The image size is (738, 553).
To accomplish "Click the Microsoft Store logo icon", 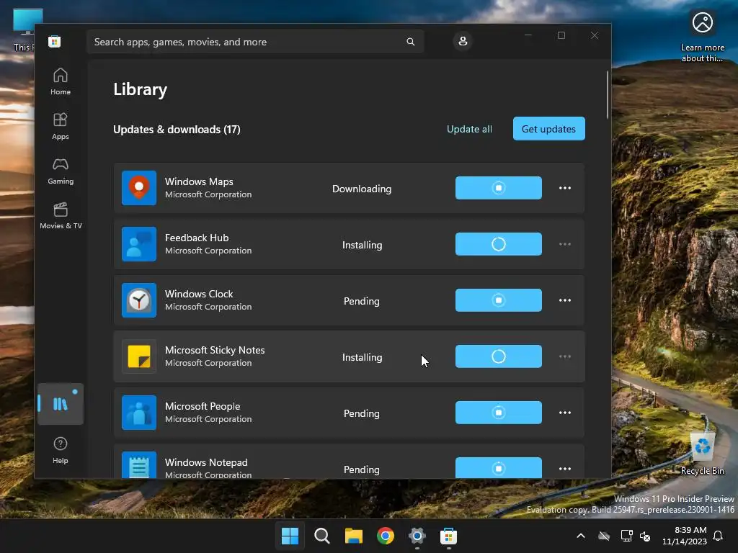I will [55, 42].
